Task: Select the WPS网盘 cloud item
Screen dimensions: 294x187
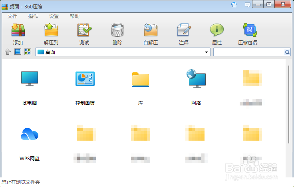Action: pos(30,144)
